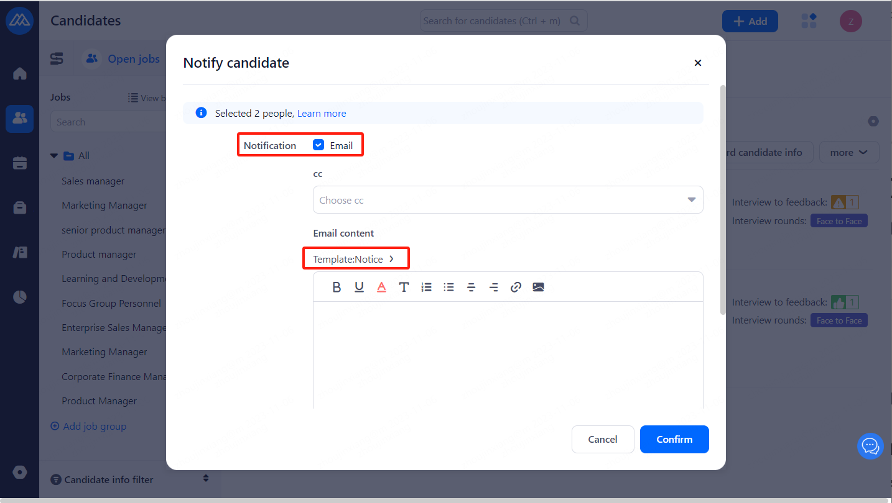Image resolution: width=892 pixels, height=503 pixels.
Task: Click inside the email content body
Action: click(x=508, y=354)
